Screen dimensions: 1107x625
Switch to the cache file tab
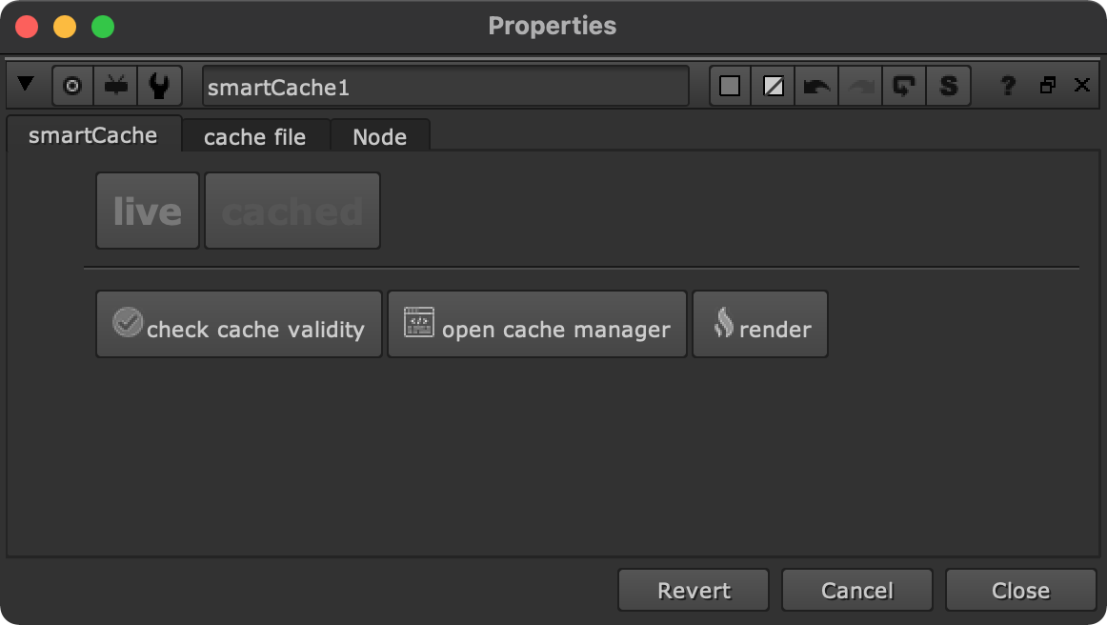[253, 135]
